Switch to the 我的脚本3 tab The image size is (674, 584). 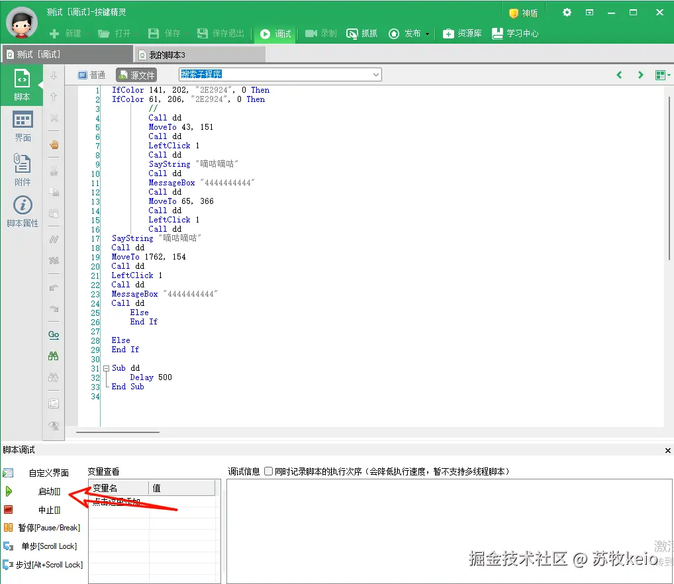pos(201,54)
